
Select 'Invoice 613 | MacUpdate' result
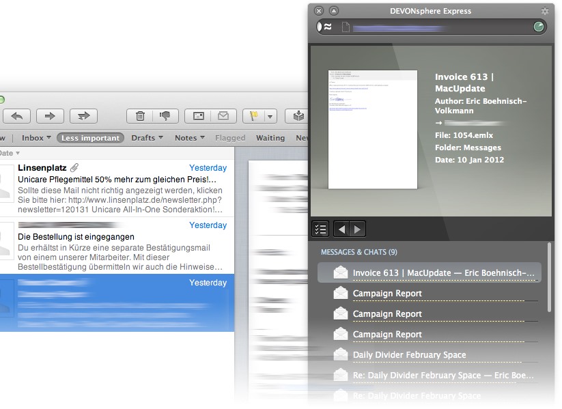tap(430, 273)
